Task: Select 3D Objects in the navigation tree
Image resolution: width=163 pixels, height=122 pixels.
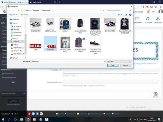Action: [16, 26]
